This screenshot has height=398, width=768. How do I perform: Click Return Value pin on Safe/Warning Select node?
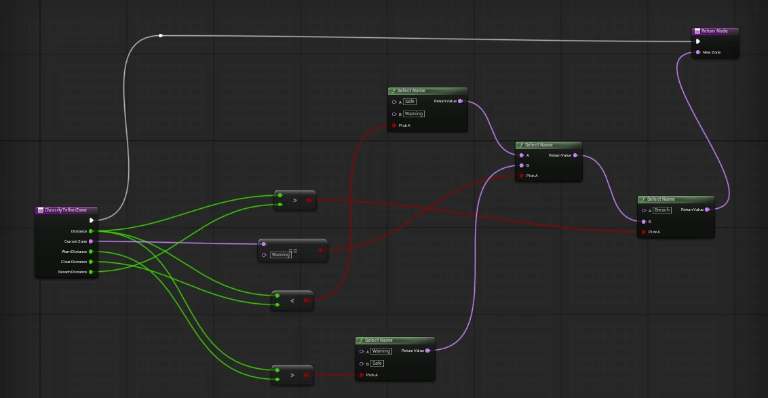point(461,101)
